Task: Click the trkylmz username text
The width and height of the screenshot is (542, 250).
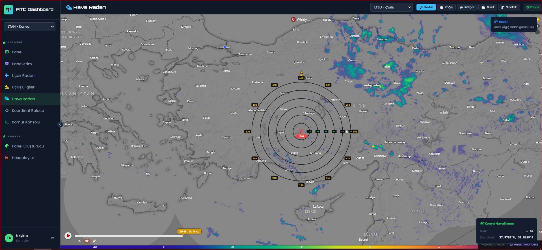Action: pyautogui.click(x=22, y=236)
